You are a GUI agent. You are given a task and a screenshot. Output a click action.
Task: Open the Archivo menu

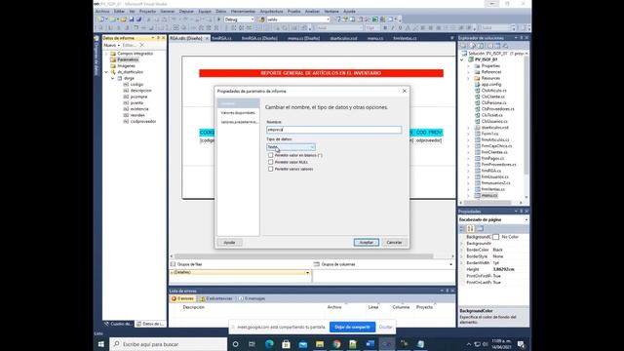[x=102, y=12]
